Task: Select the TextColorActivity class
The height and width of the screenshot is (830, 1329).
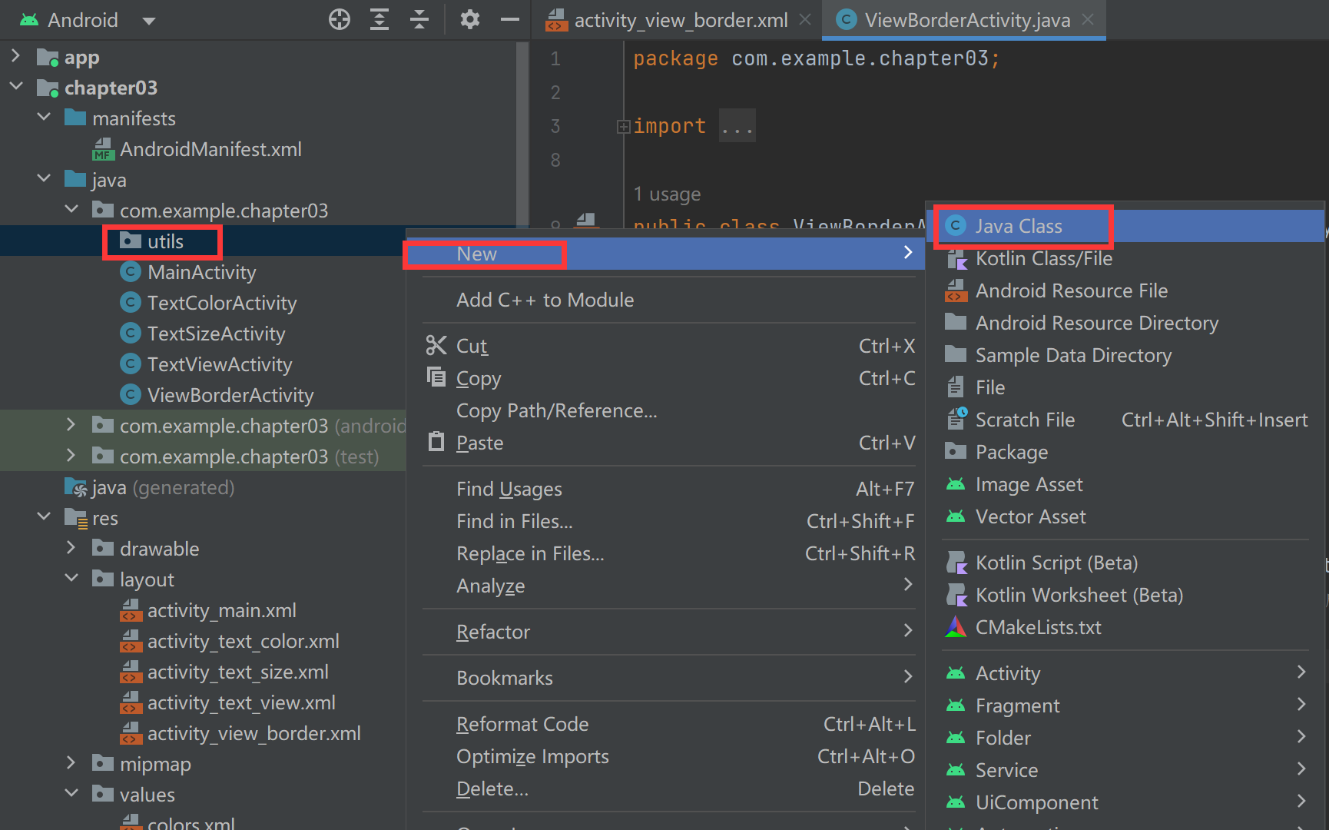Action: point(208,303)
